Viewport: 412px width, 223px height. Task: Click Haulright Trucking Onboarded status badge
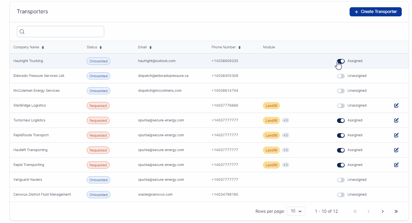(99, 61)
